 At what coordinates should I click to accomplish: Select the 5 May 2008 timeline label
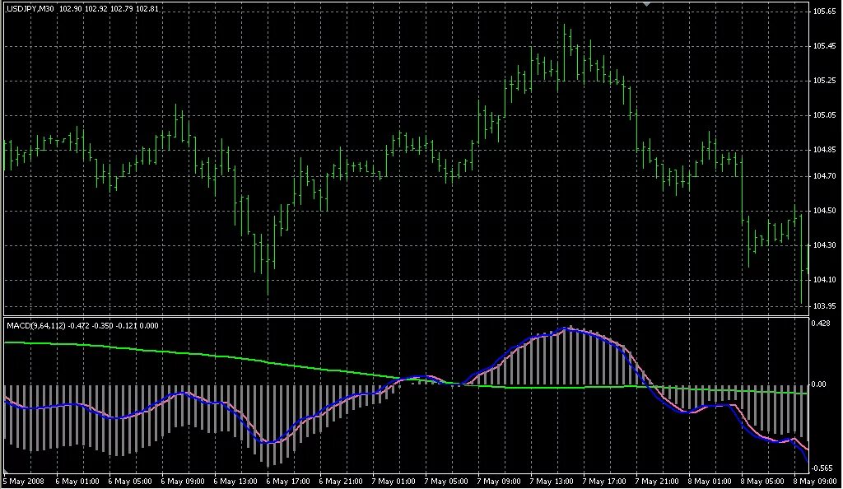coord(21,478)
